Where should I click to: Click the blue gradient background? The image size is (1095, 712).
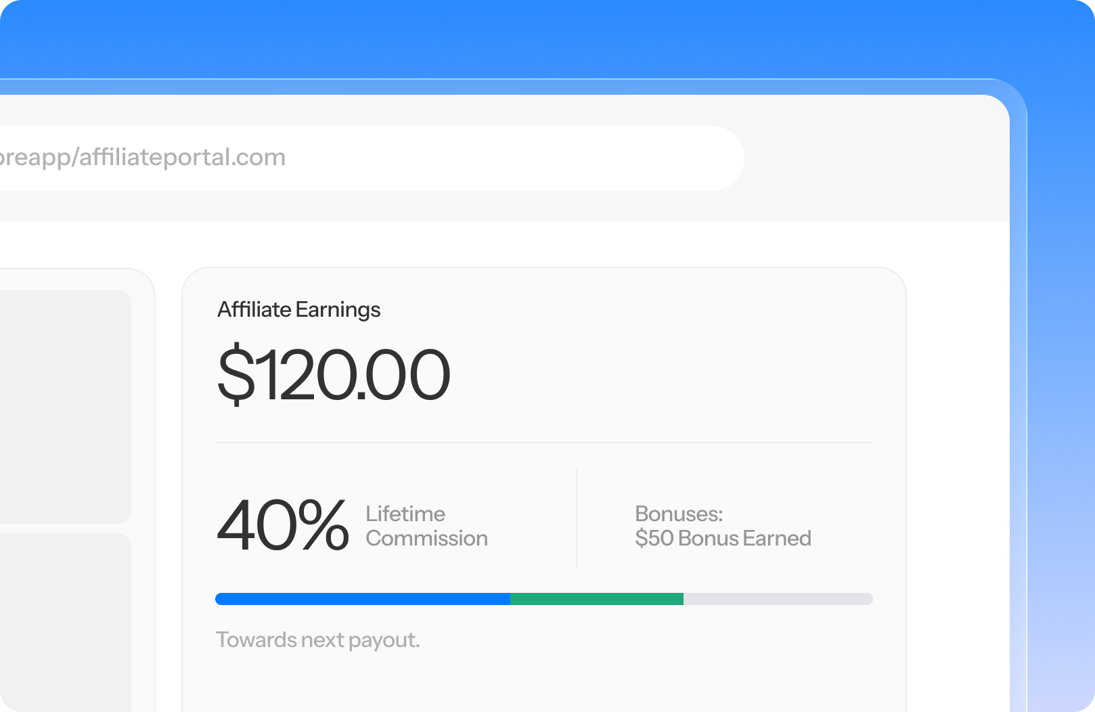pyautogui.click(x=541, y=37)
